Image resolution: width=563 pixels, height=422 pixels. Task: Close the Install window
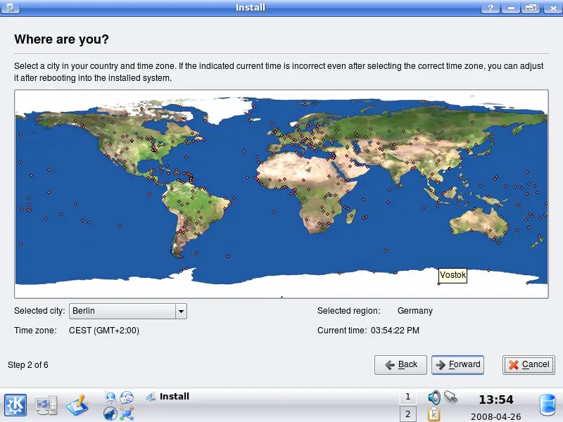click(552, 8)
